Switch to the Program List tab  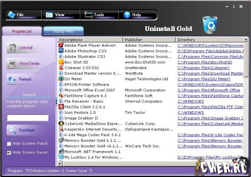(x=22, y=31)
